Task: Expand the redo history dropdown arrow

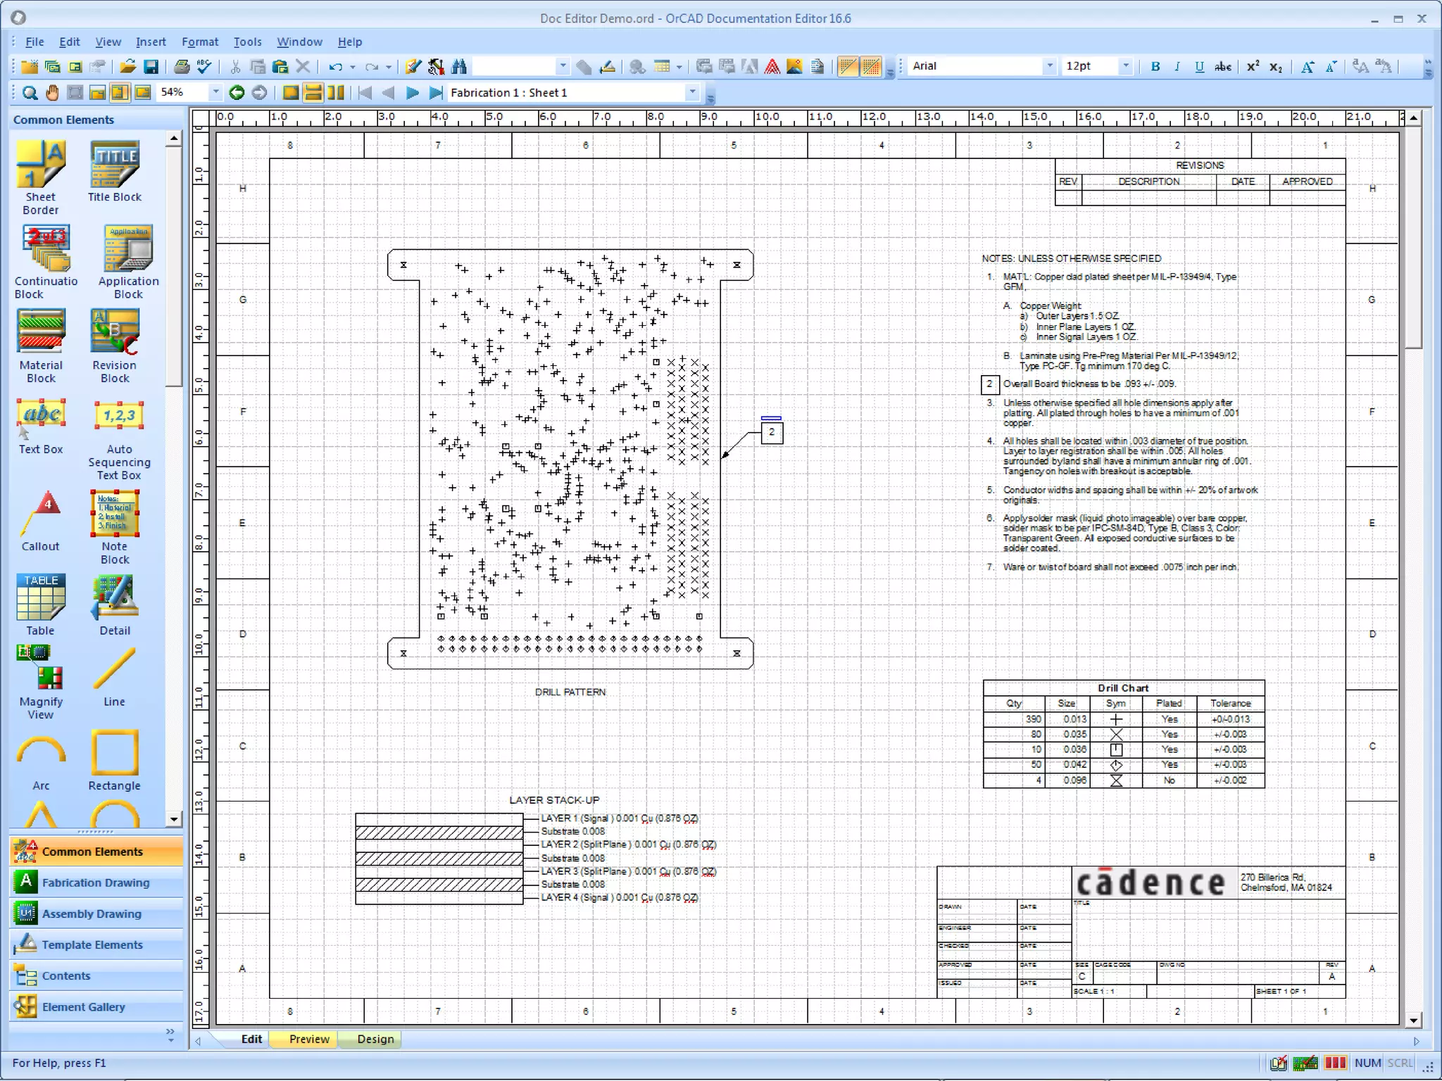Action: coord(389,67)
